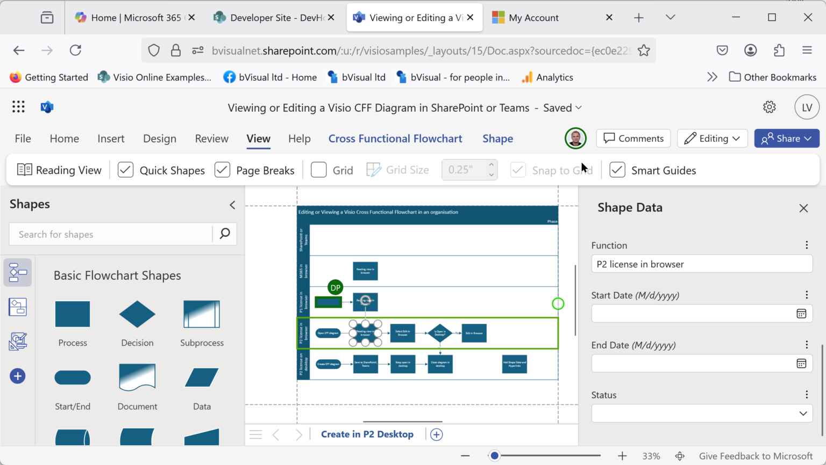Screen dimensions: 826x465
Task: Select the Basic Flowchart Shapes stencil
Action: click(x=18, y=272)
